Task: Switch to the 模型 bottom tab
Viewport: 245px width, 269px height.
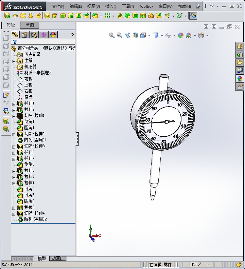Action: [41, 258]
